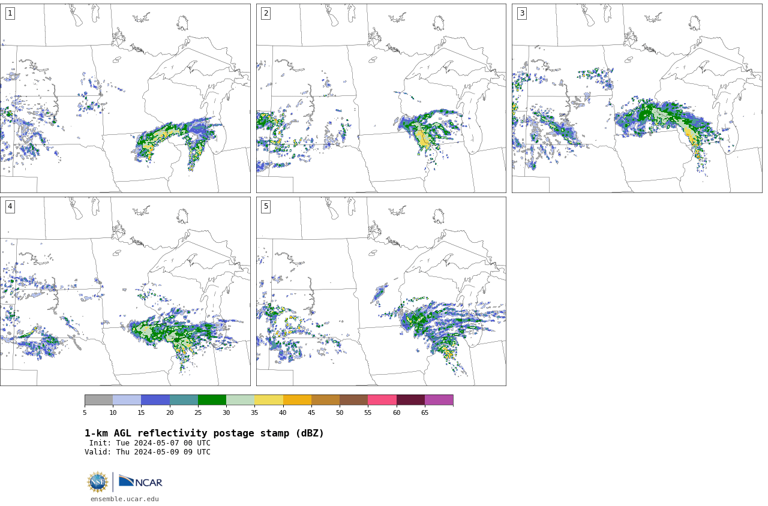Image resolution: width=768 pixels, height=506 pixels.
Task: Click the orange 40-45 dBZ swatch
Action: coord(297,400)
